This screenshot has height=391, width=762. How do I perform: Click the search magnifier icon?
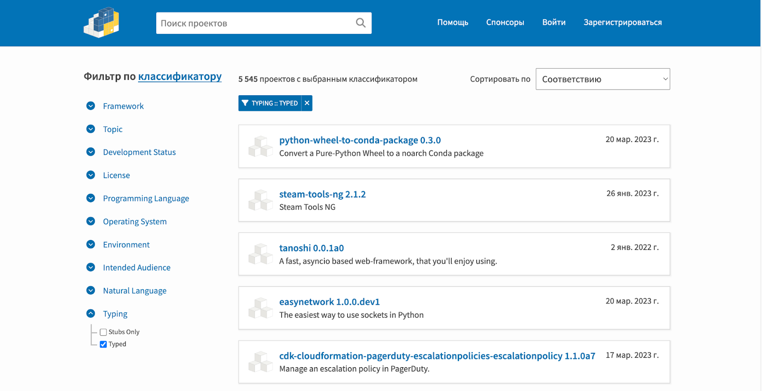(361, 23)
